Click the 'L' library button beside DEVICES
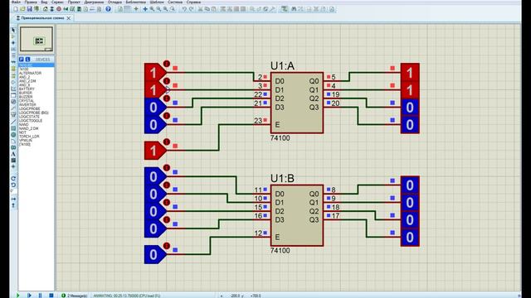This screenshot has height=298, width=531. 27,59
